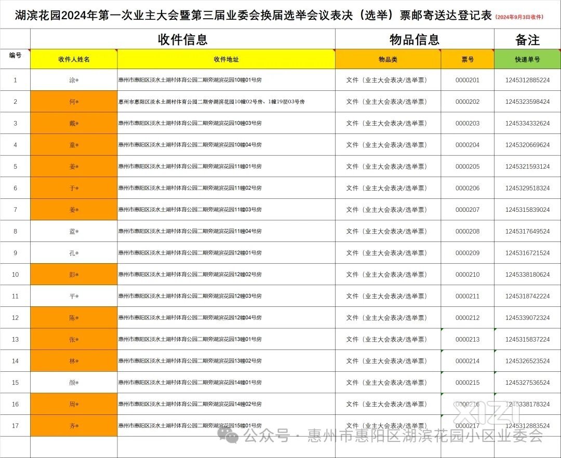The width and height of the screenshot is (561, 458).
Task: Click tracking number 1245321593124
Action: pos(527,167)
